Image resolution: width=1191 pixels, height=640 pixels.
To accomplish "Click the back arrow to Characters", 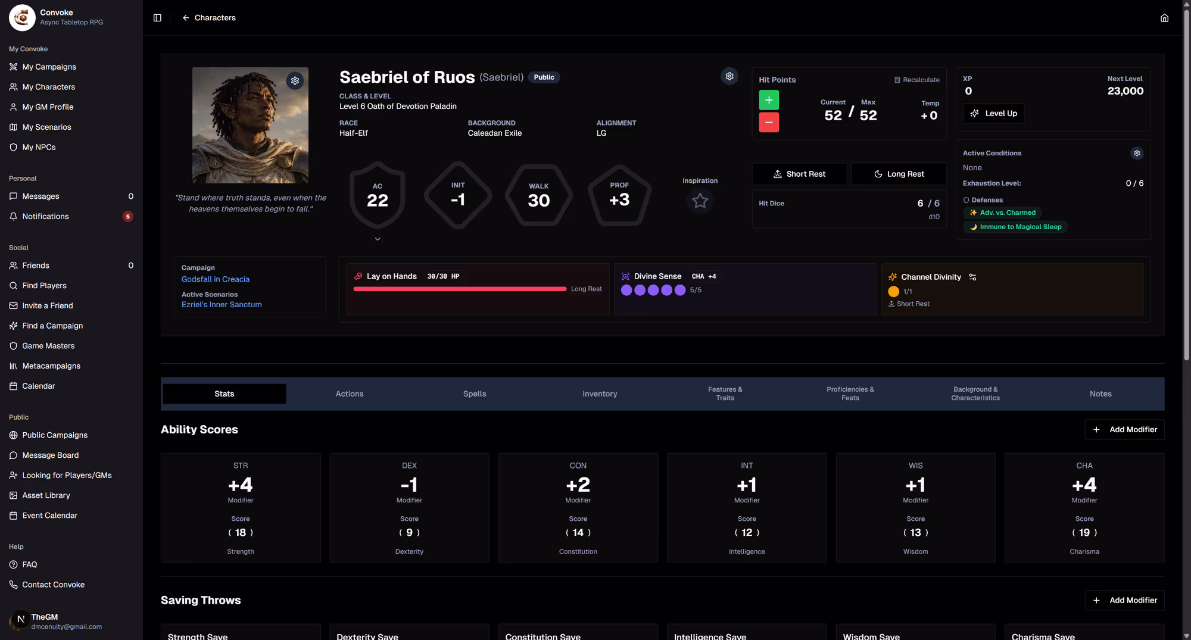I will point(186,18).
